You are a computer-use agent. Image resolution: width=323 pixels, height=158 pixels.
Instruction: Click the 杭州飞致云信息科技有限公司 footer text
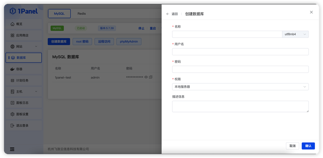(68, 149)
